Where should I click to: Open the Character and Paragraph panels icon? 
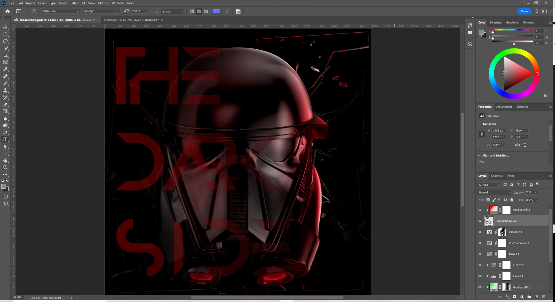click(238, 11)
